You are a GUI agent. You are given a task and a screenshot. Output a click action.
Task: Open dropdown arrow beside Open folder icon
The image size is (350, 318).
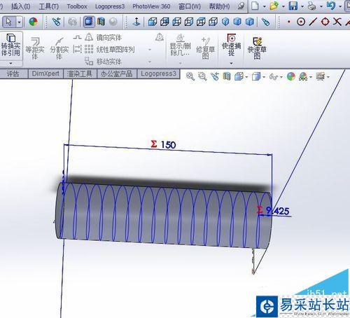pyautogui.click(x=283, y=6)
